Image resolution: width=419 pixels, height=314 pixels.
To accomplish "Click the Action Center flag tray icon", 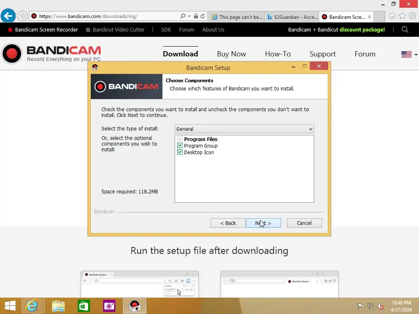I will pos(360,306).
